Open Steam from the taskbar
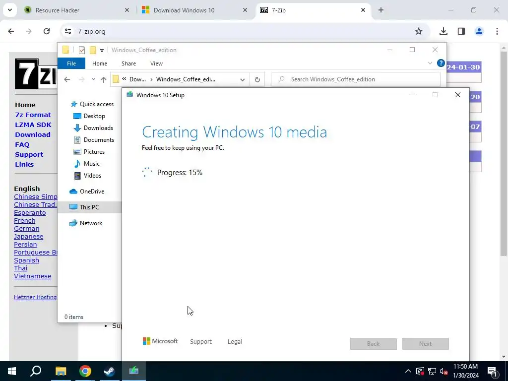This screenshot has width=508, height=381. tap(109, 371)
